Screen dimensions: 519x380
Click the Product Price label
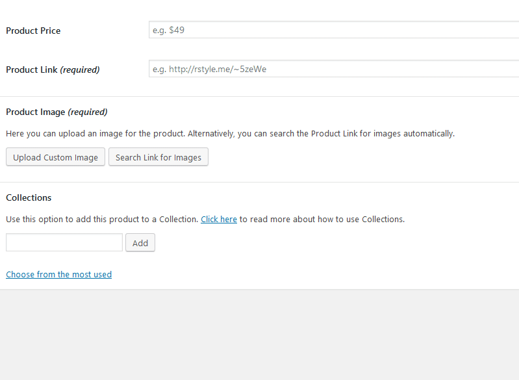(x=33, y=31)
